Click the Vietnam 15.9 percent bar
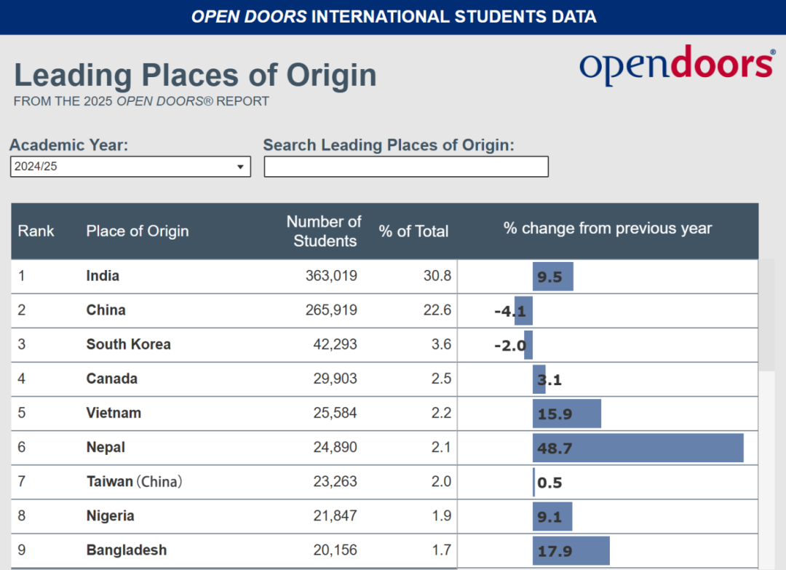Image resolution: width=786 pixels, height=570 pixels. click(x=566, y=413)
